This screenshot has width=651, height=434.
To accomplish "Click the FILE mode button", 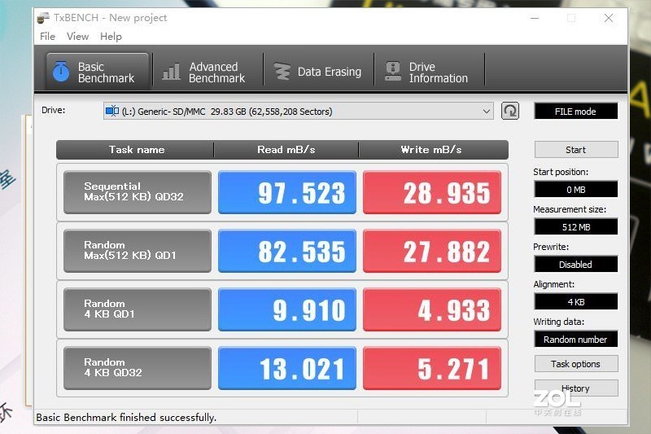I will click(x=576, y=112).
